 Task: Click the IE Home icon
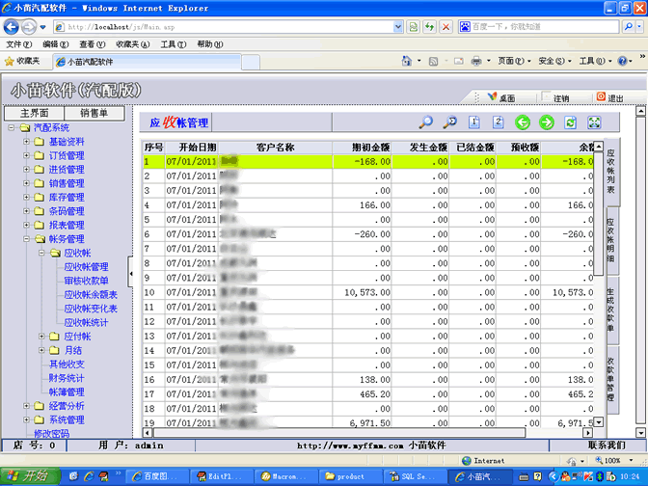tap(407, 61)
